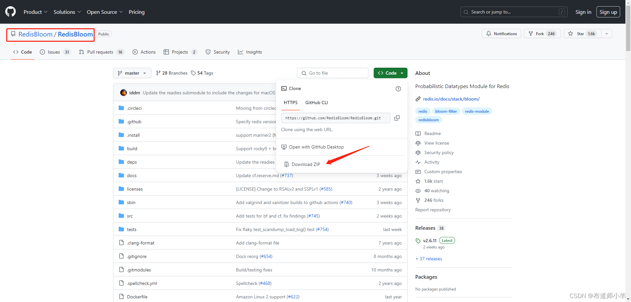Switch to the Security tab
The image size is (631, 302).
pos(218,52)
